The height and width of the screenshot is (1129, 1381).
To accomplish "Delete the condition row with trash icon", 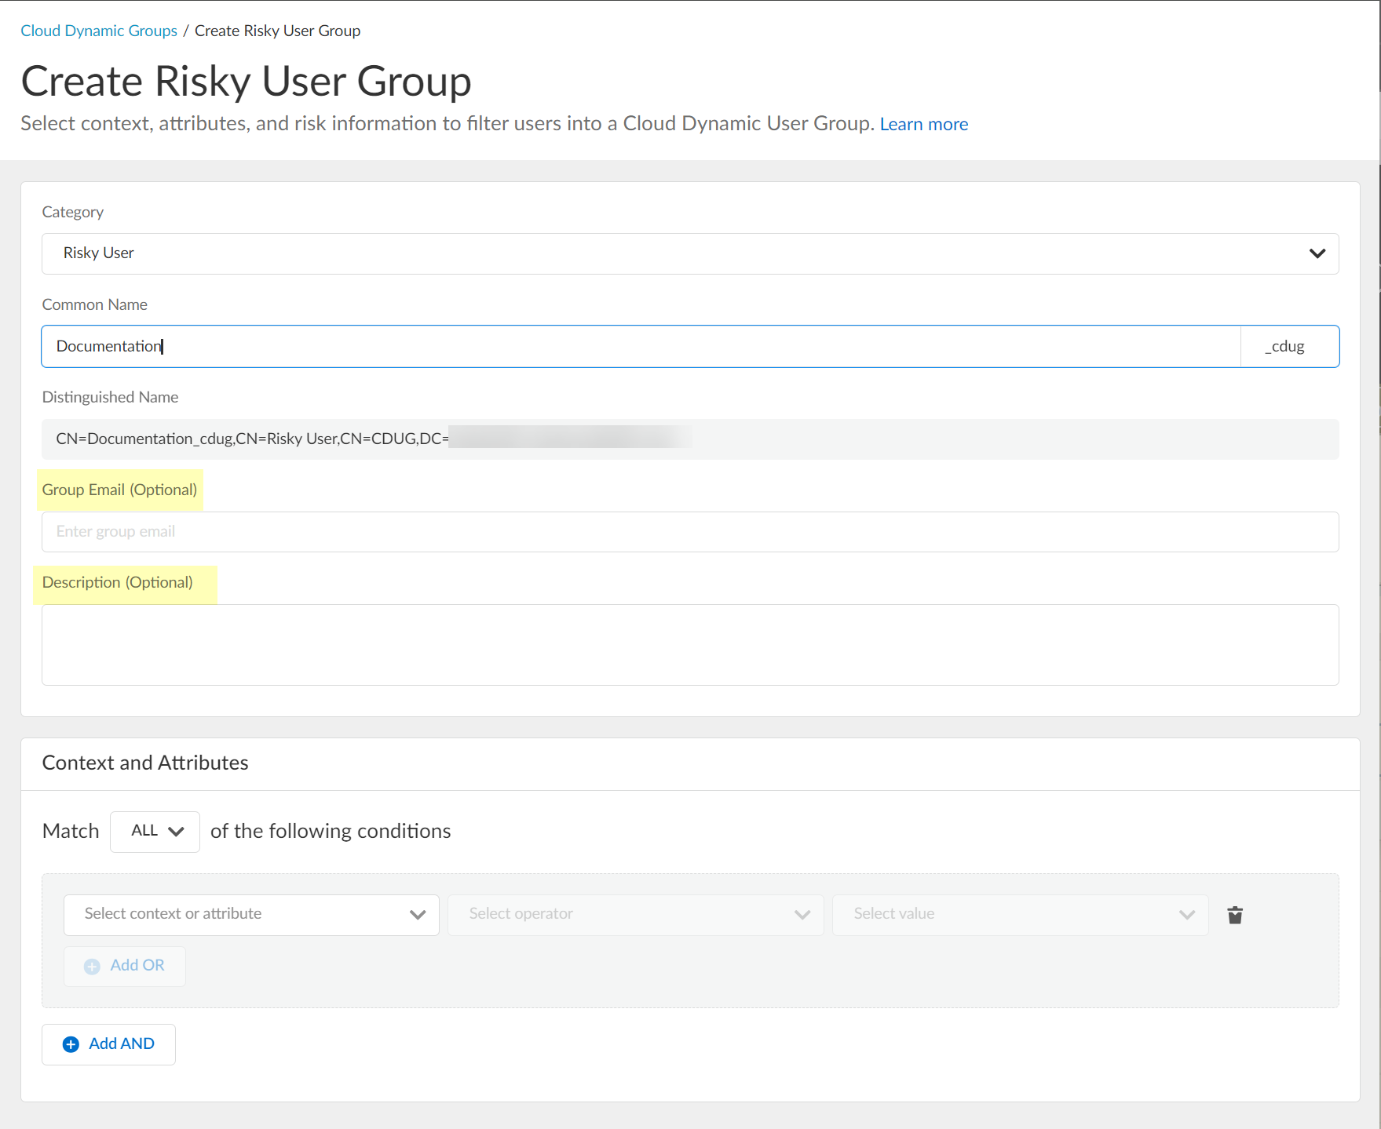I will click(1235, 915).
